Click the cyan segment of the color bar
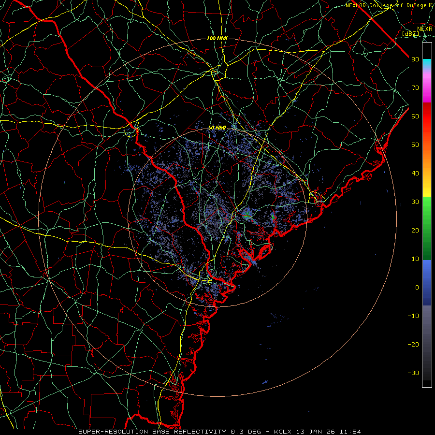435x435 pixels. [427, 63]
